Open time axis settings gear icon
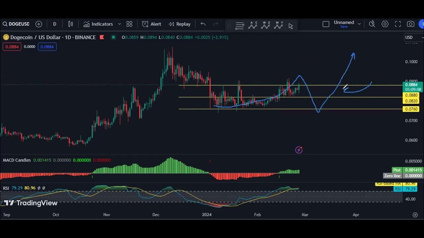The width and height of the screenshot is (424, 238). [415, 215]
